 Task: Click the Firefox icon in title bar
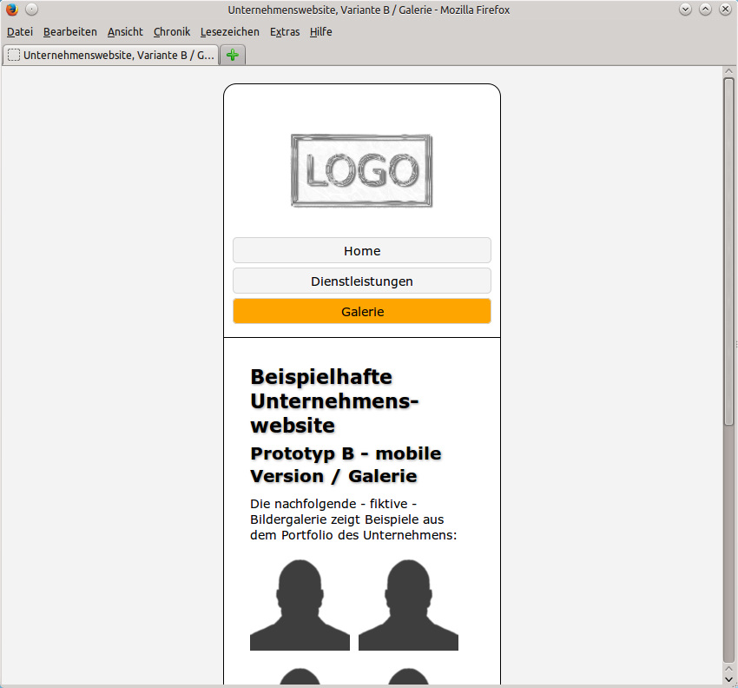tap(12, 10)
